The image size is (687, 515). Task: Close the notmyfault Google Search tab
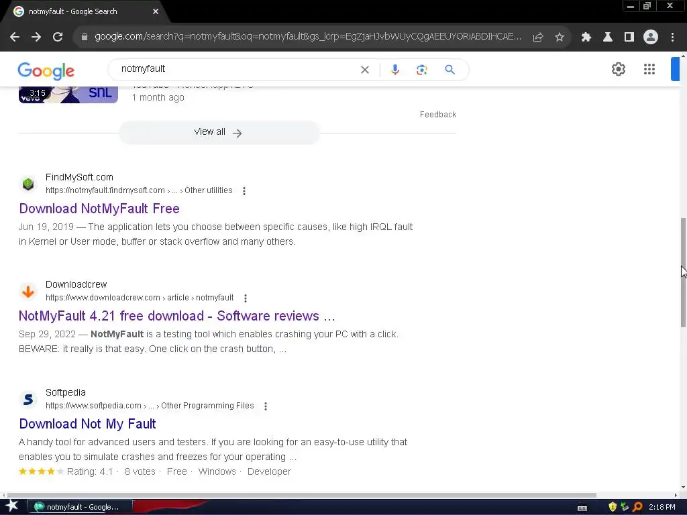click(156, 11)
